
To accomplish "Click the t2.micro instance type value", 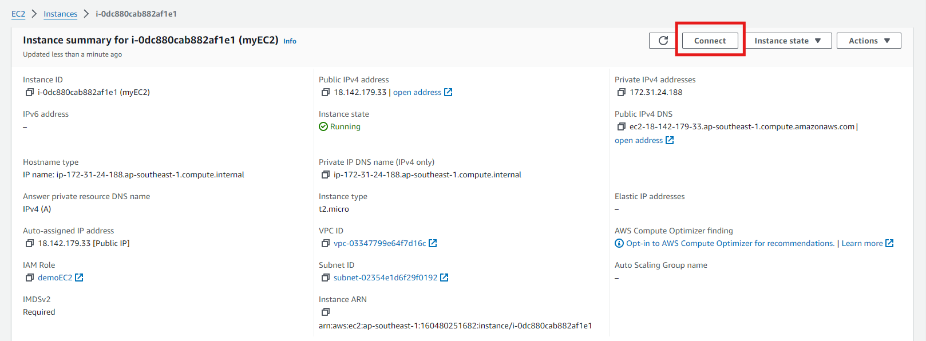I will coord(334,209).
